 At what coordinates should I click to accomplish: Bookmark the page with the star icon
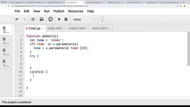(x=181, y=6)
